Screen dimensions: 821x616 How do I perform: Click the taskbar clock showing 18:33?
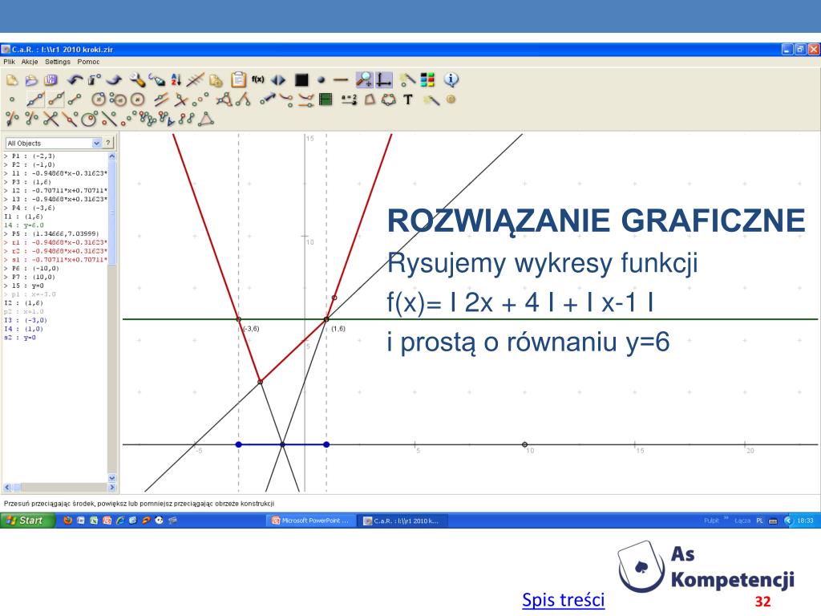pyautogui.click(x=805, y=521)
